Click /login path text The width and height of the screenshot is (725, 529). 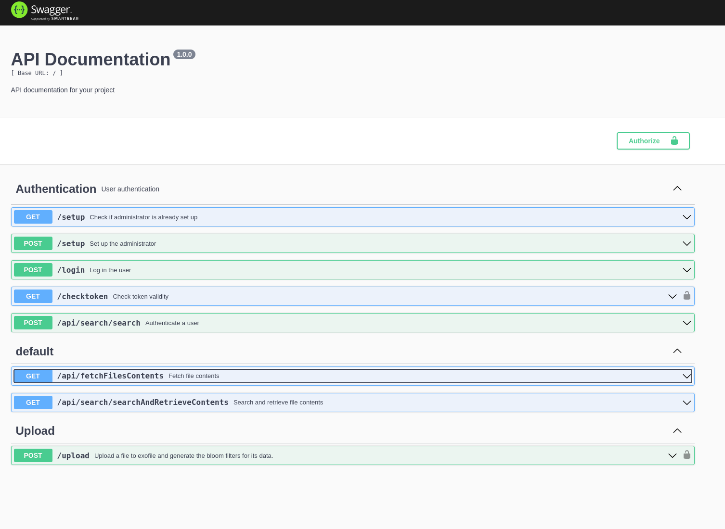tap(71, 270)
